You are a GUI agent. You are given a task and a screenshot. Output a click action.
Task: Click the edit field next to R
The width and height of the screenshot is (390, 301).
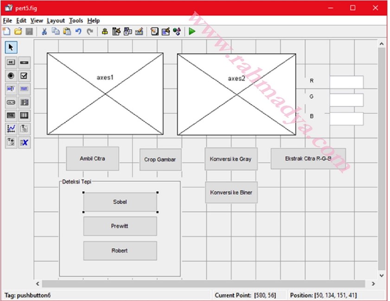pyautogui.click(x=346, y=82)
